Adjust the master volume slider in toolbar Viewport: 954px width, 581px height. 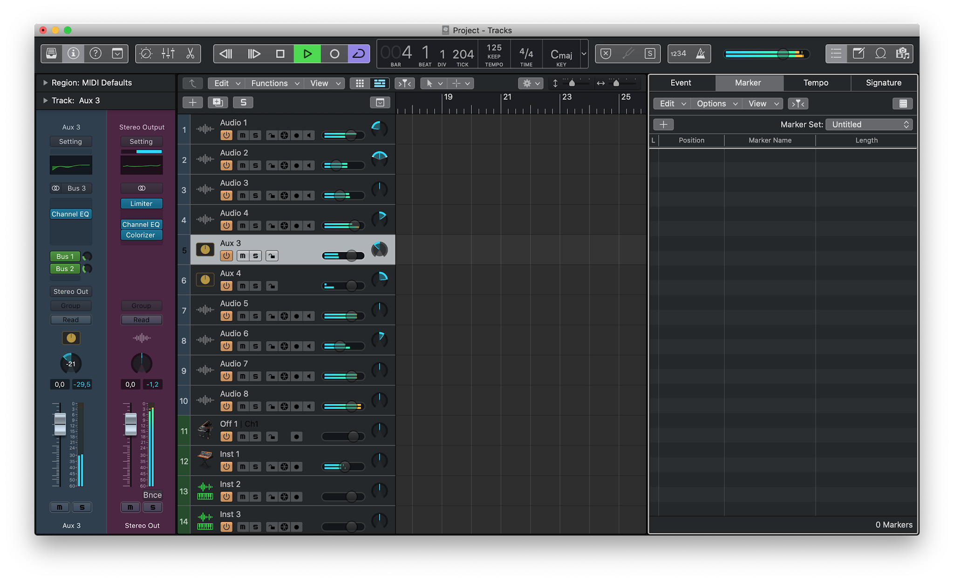pyautogui.click(x=767, y=54)
